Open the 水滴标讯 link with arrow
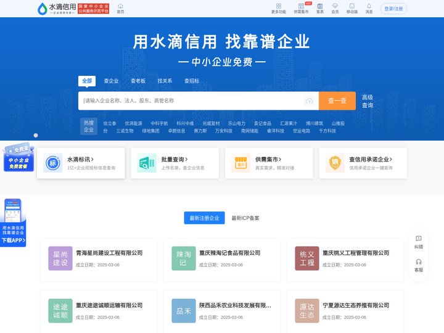This screenshot has width=444, height=333. (x=80, y=160)
